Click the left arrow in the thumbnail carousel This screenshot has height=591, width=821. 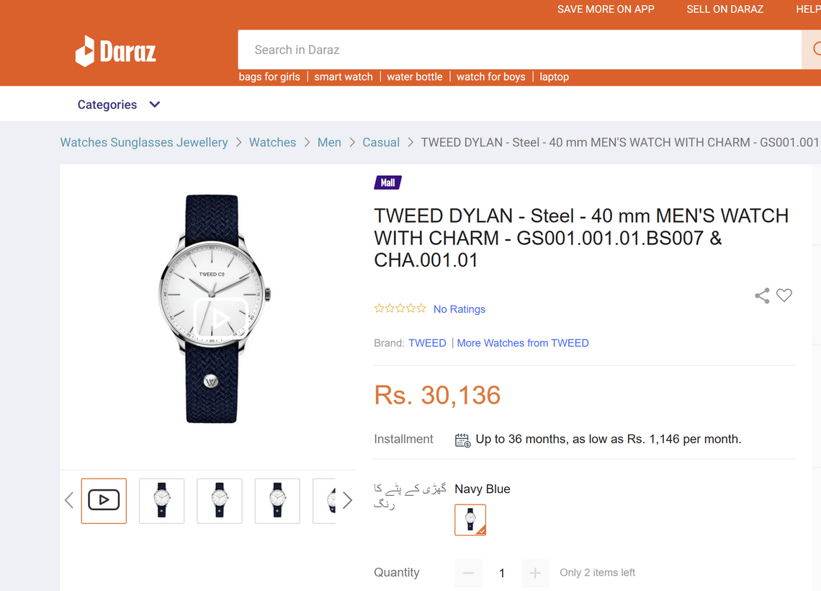[x=69, y=499]
